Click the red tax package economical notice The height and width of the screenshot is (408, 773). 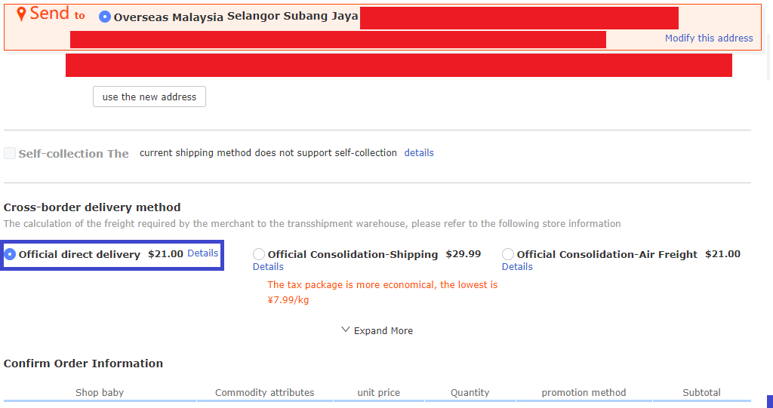pos(382,293)
